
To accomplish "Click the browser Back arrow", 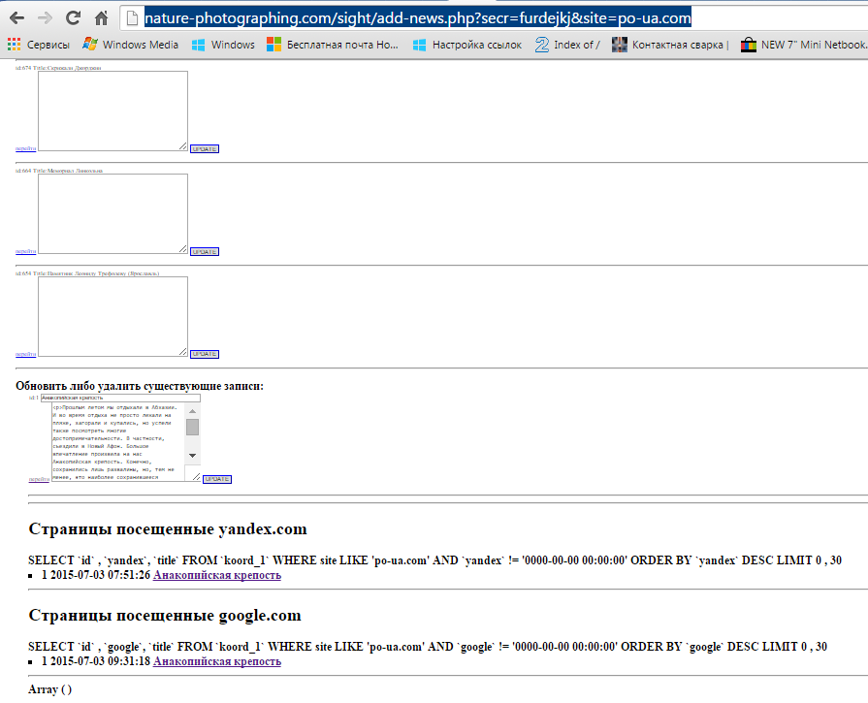I will (16, 17).
